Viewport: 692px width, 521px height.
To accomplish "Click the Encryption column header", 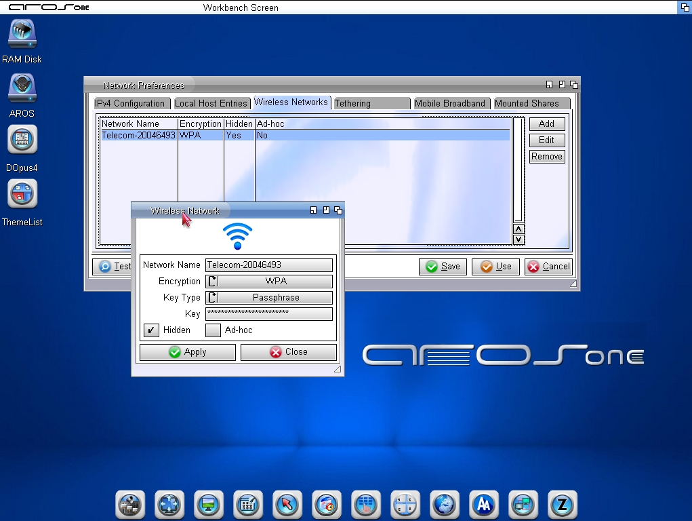I will pos(201,123).
